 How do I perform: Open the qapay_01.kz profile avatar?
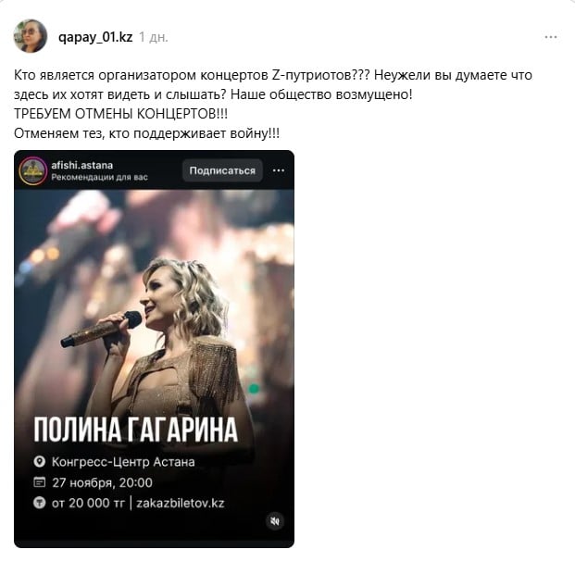tap(30, 36)
